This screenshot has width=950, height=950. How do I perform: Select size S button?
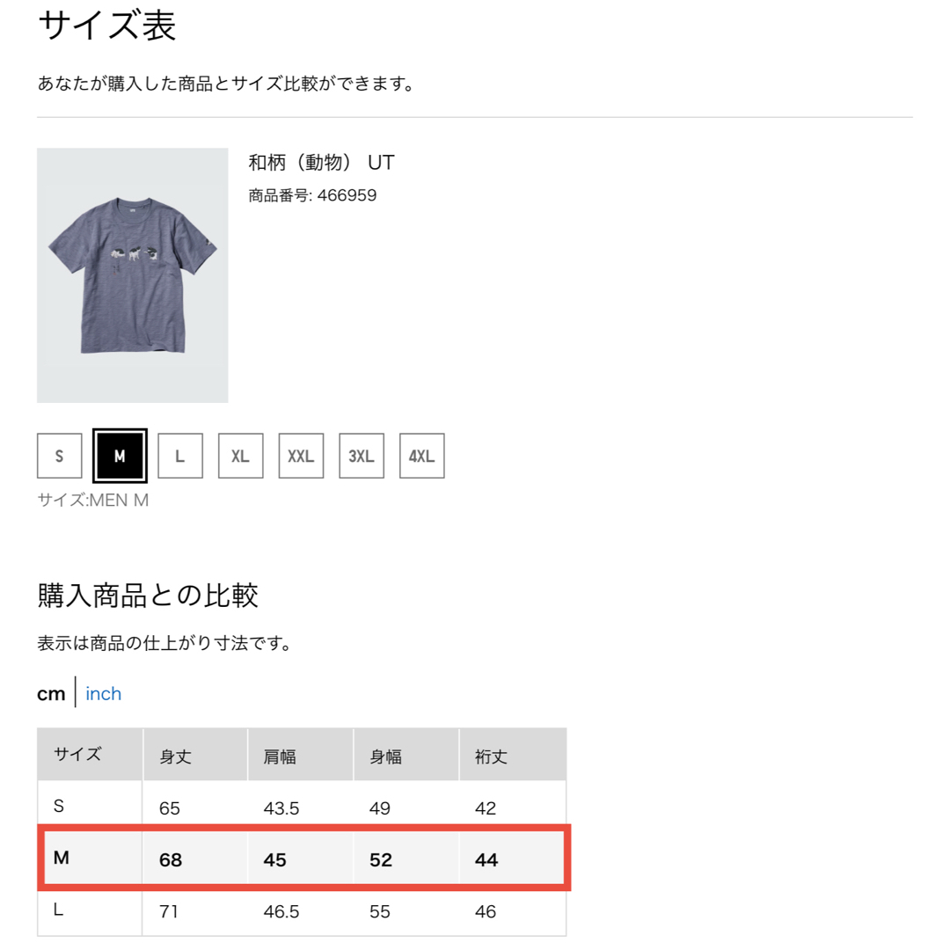pyautogui.click(x=60, y=456)
